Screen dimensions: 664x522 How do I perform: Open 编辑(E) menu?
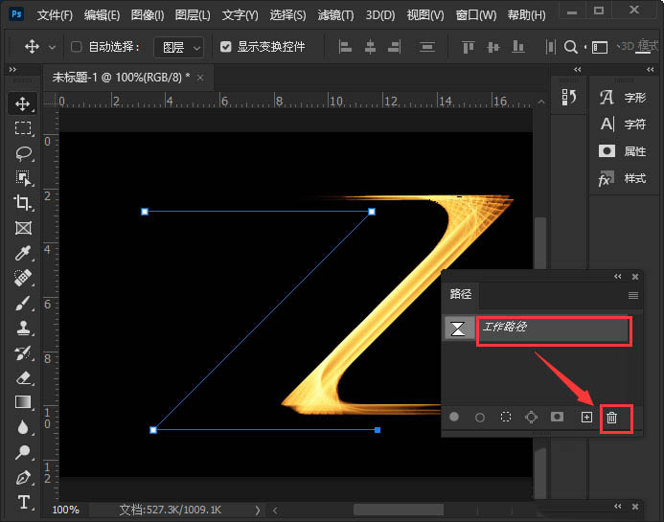(102, 15)
